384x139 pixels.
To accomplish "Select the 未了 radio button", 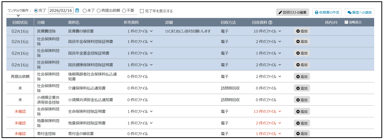I will 84,11.
